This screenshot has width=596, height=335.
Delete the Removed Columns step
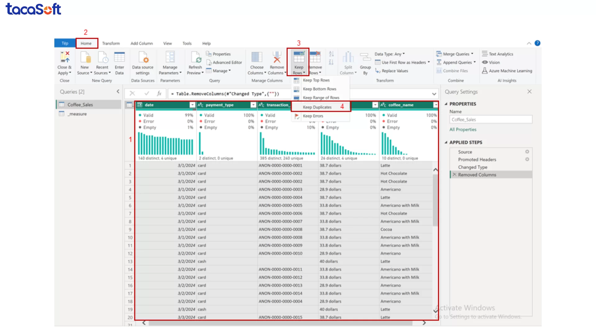(x=454, y=175)
